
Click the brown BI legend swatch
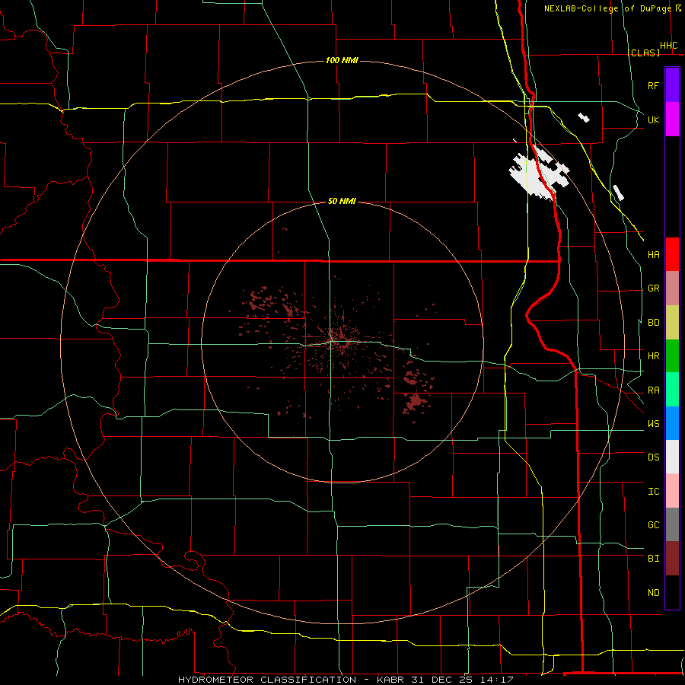[x=672, y=559]
